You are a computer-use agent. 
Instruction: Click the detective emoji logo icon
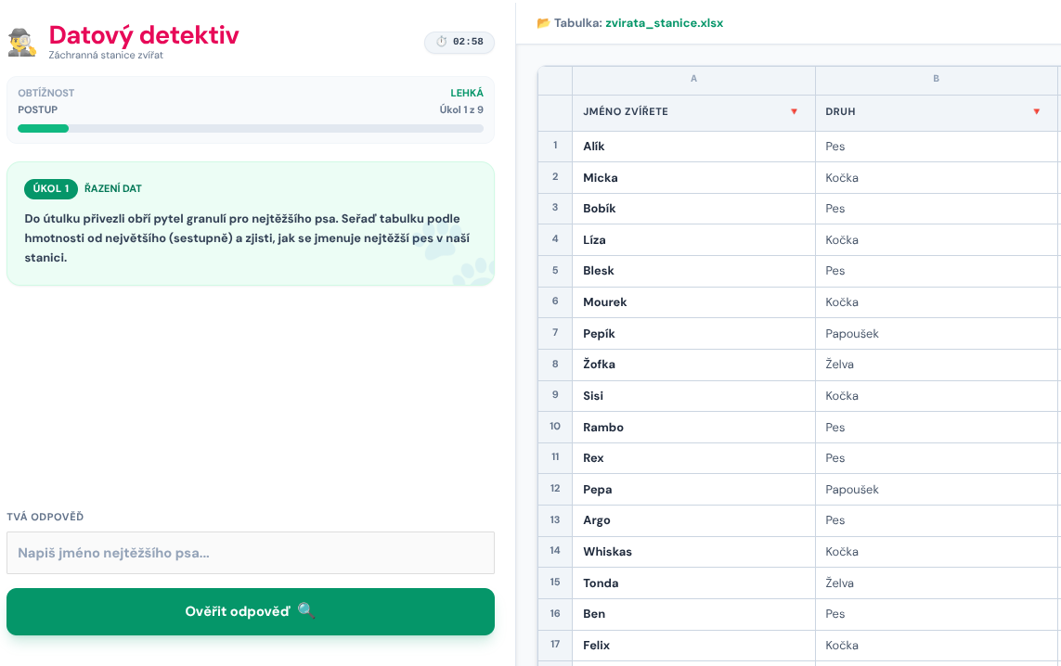point(21,42)
